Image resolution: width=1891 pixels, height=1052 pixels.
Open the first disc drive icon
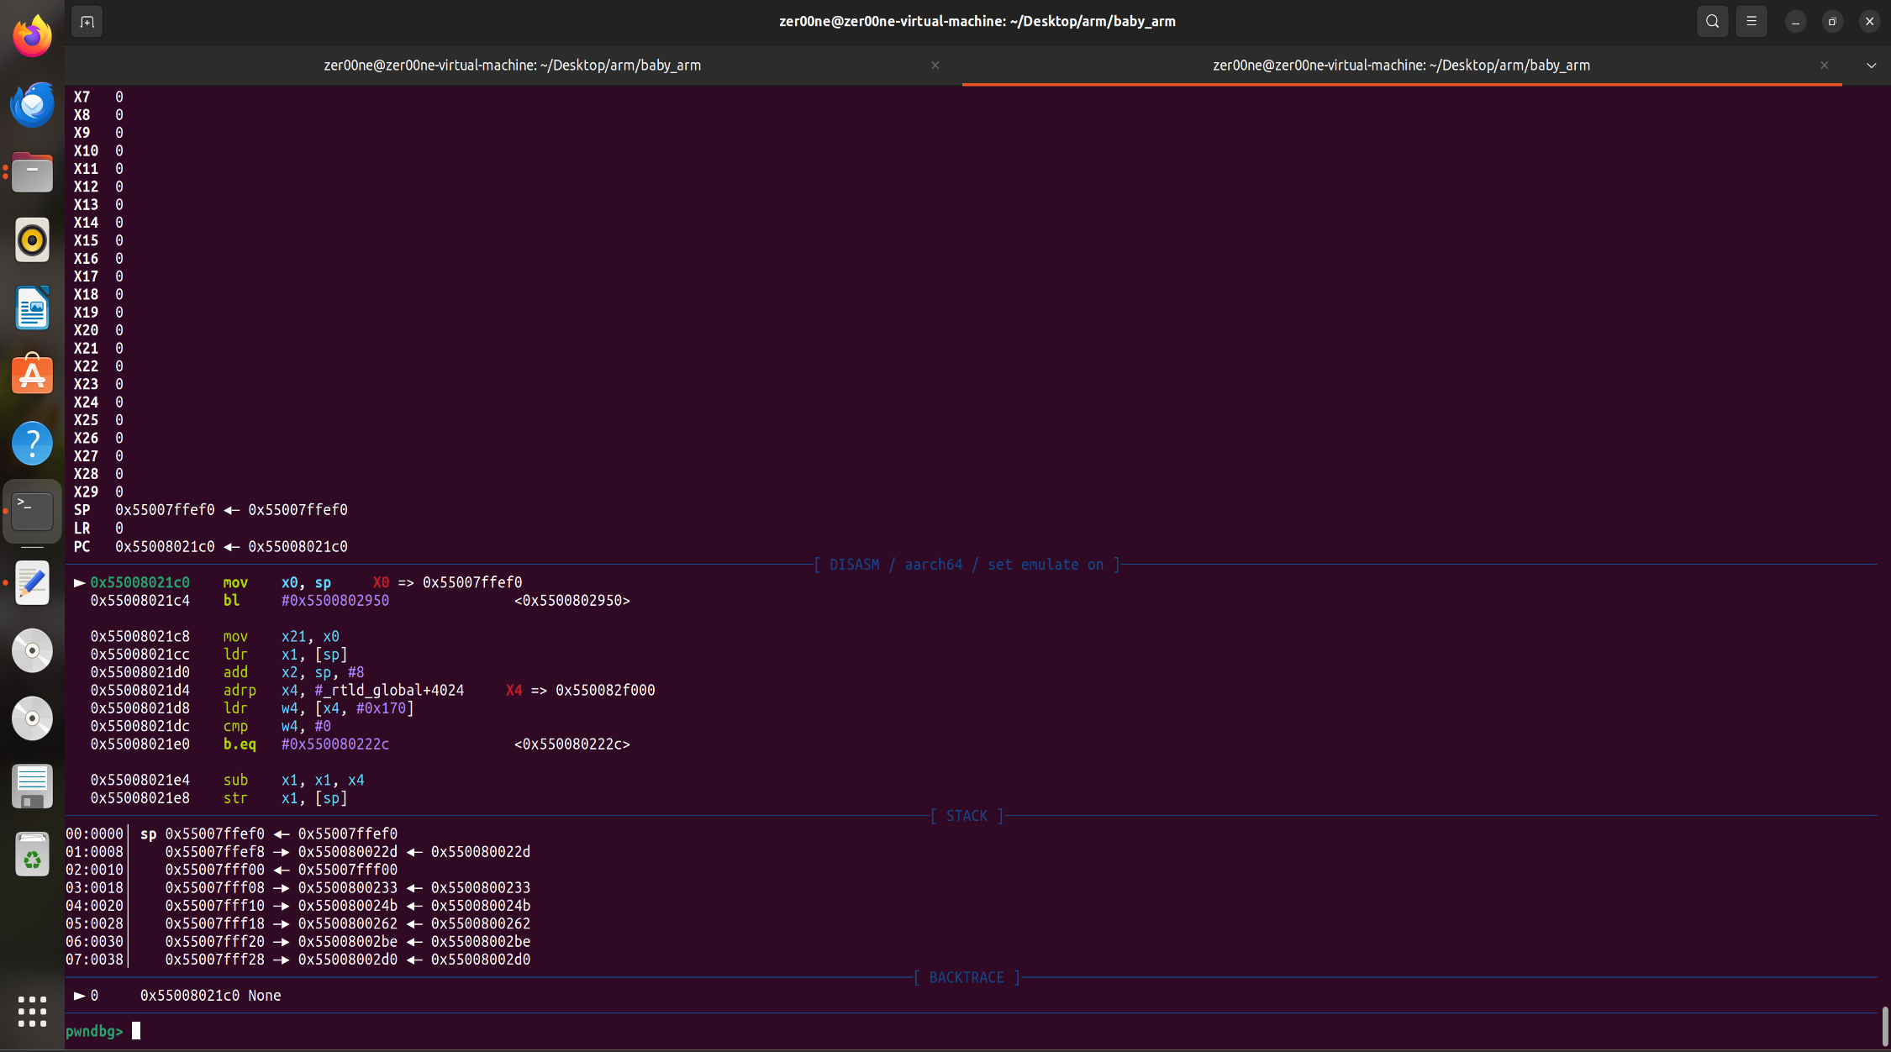[x=32, y=650]
